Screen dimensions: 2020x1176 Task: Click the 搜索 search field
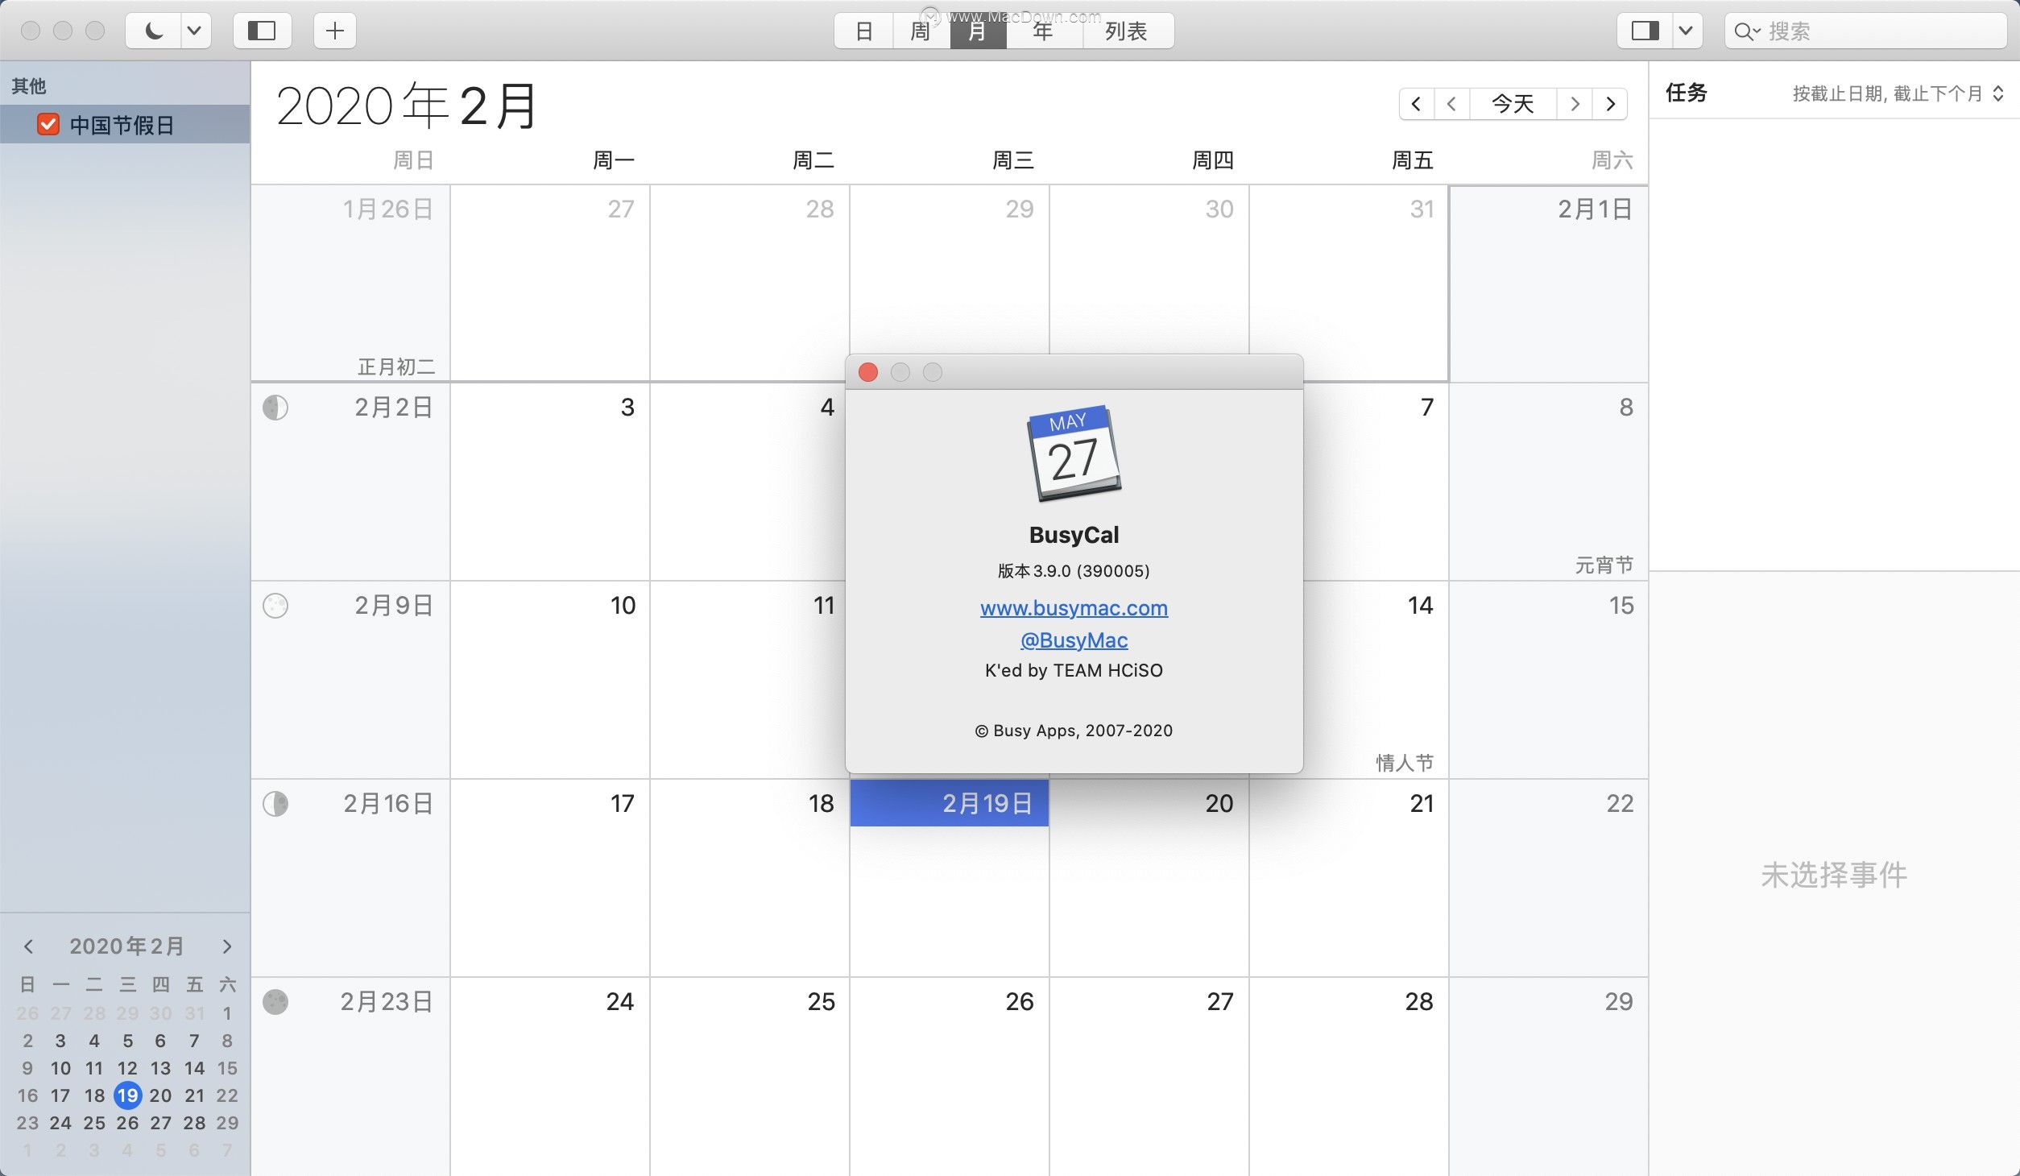pyautogui.click(x=1865, y=31)
